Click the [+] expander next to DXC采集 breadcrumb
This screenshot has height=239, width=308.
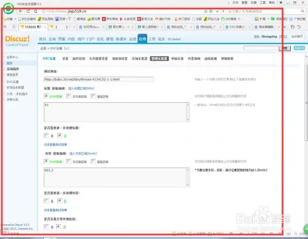click(67, 49)
